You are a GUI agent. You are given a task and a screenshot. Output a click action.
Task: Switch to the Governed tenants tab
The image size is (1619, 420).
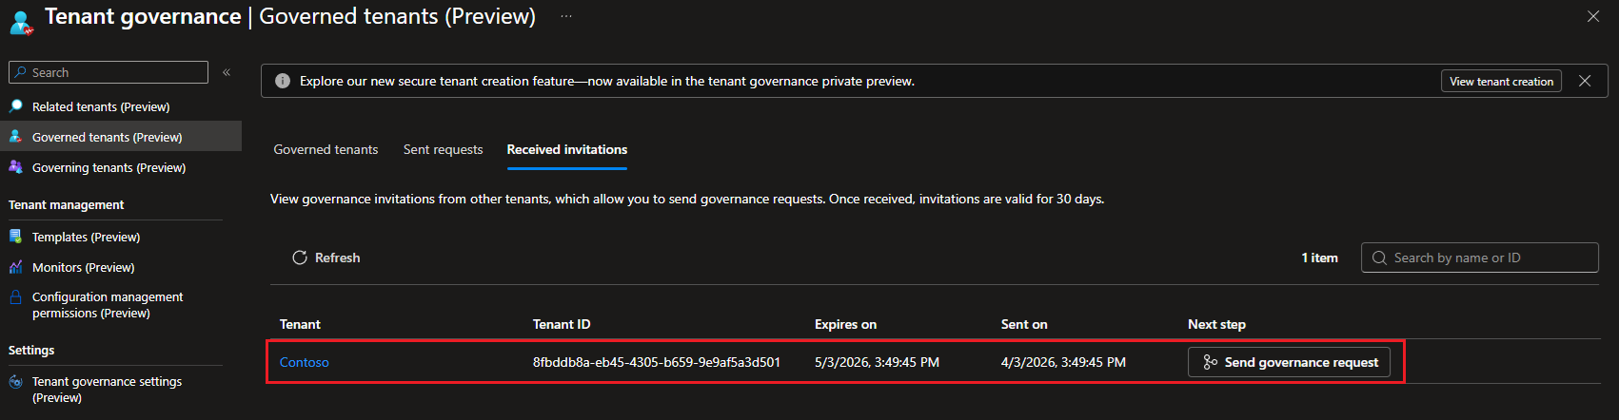pos(326,149)
